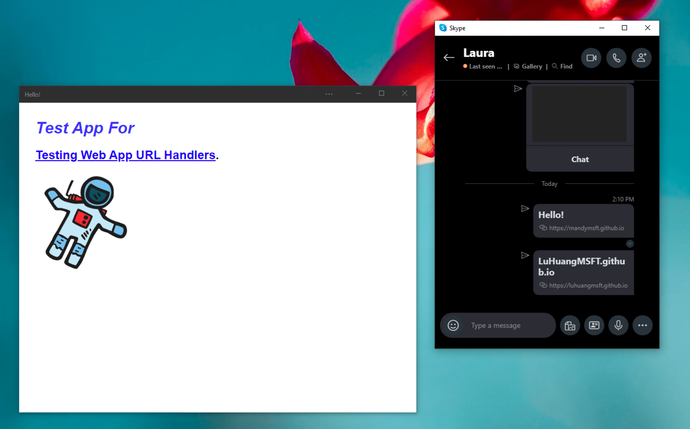Click the microphone icon in Skype

pos(617,325)
